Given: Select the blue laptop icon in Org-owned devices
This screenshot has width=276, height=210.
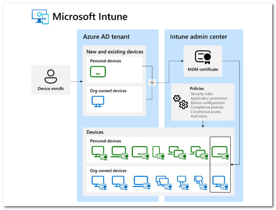Looking at the screenshot, I should [142, 182].
